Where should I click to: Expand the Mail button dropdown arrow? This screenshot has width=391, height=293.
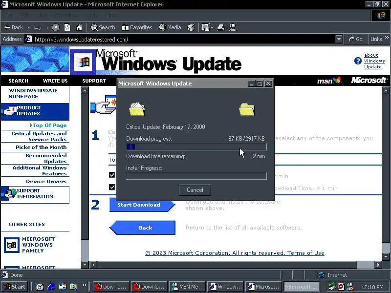click(212, 27)
